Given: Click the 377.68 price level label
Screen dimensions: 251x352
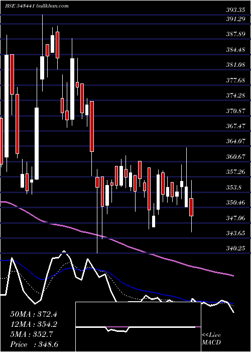Looking at the screenshot, I should [235, 80].
